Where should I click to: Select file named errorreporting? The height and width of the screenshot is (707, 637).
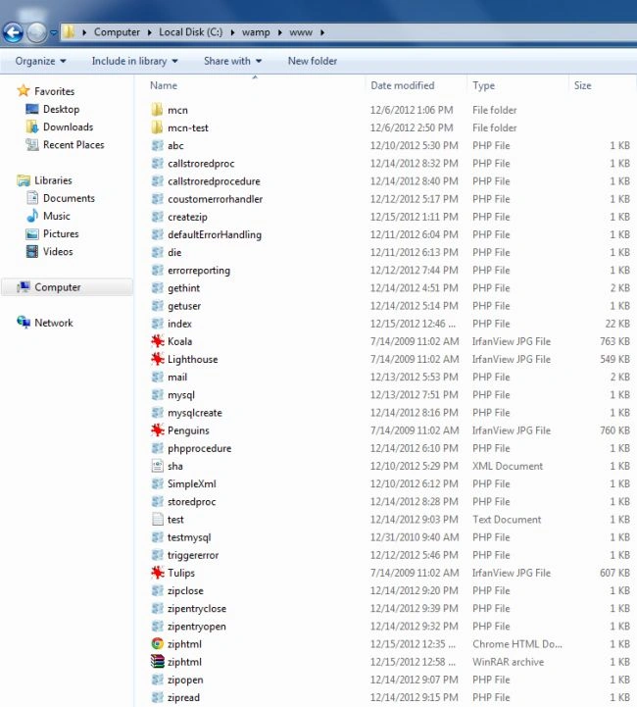pyautogui.click(x=199, y=270)
